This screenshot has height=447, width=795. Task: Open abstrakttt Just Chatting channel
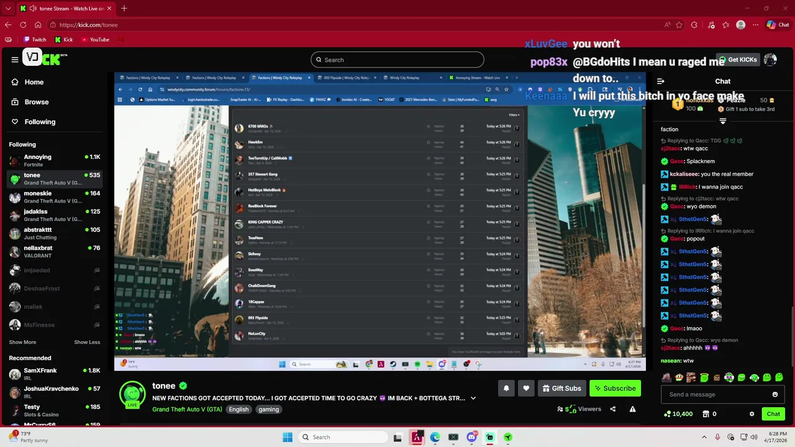(x=55, y=233)
